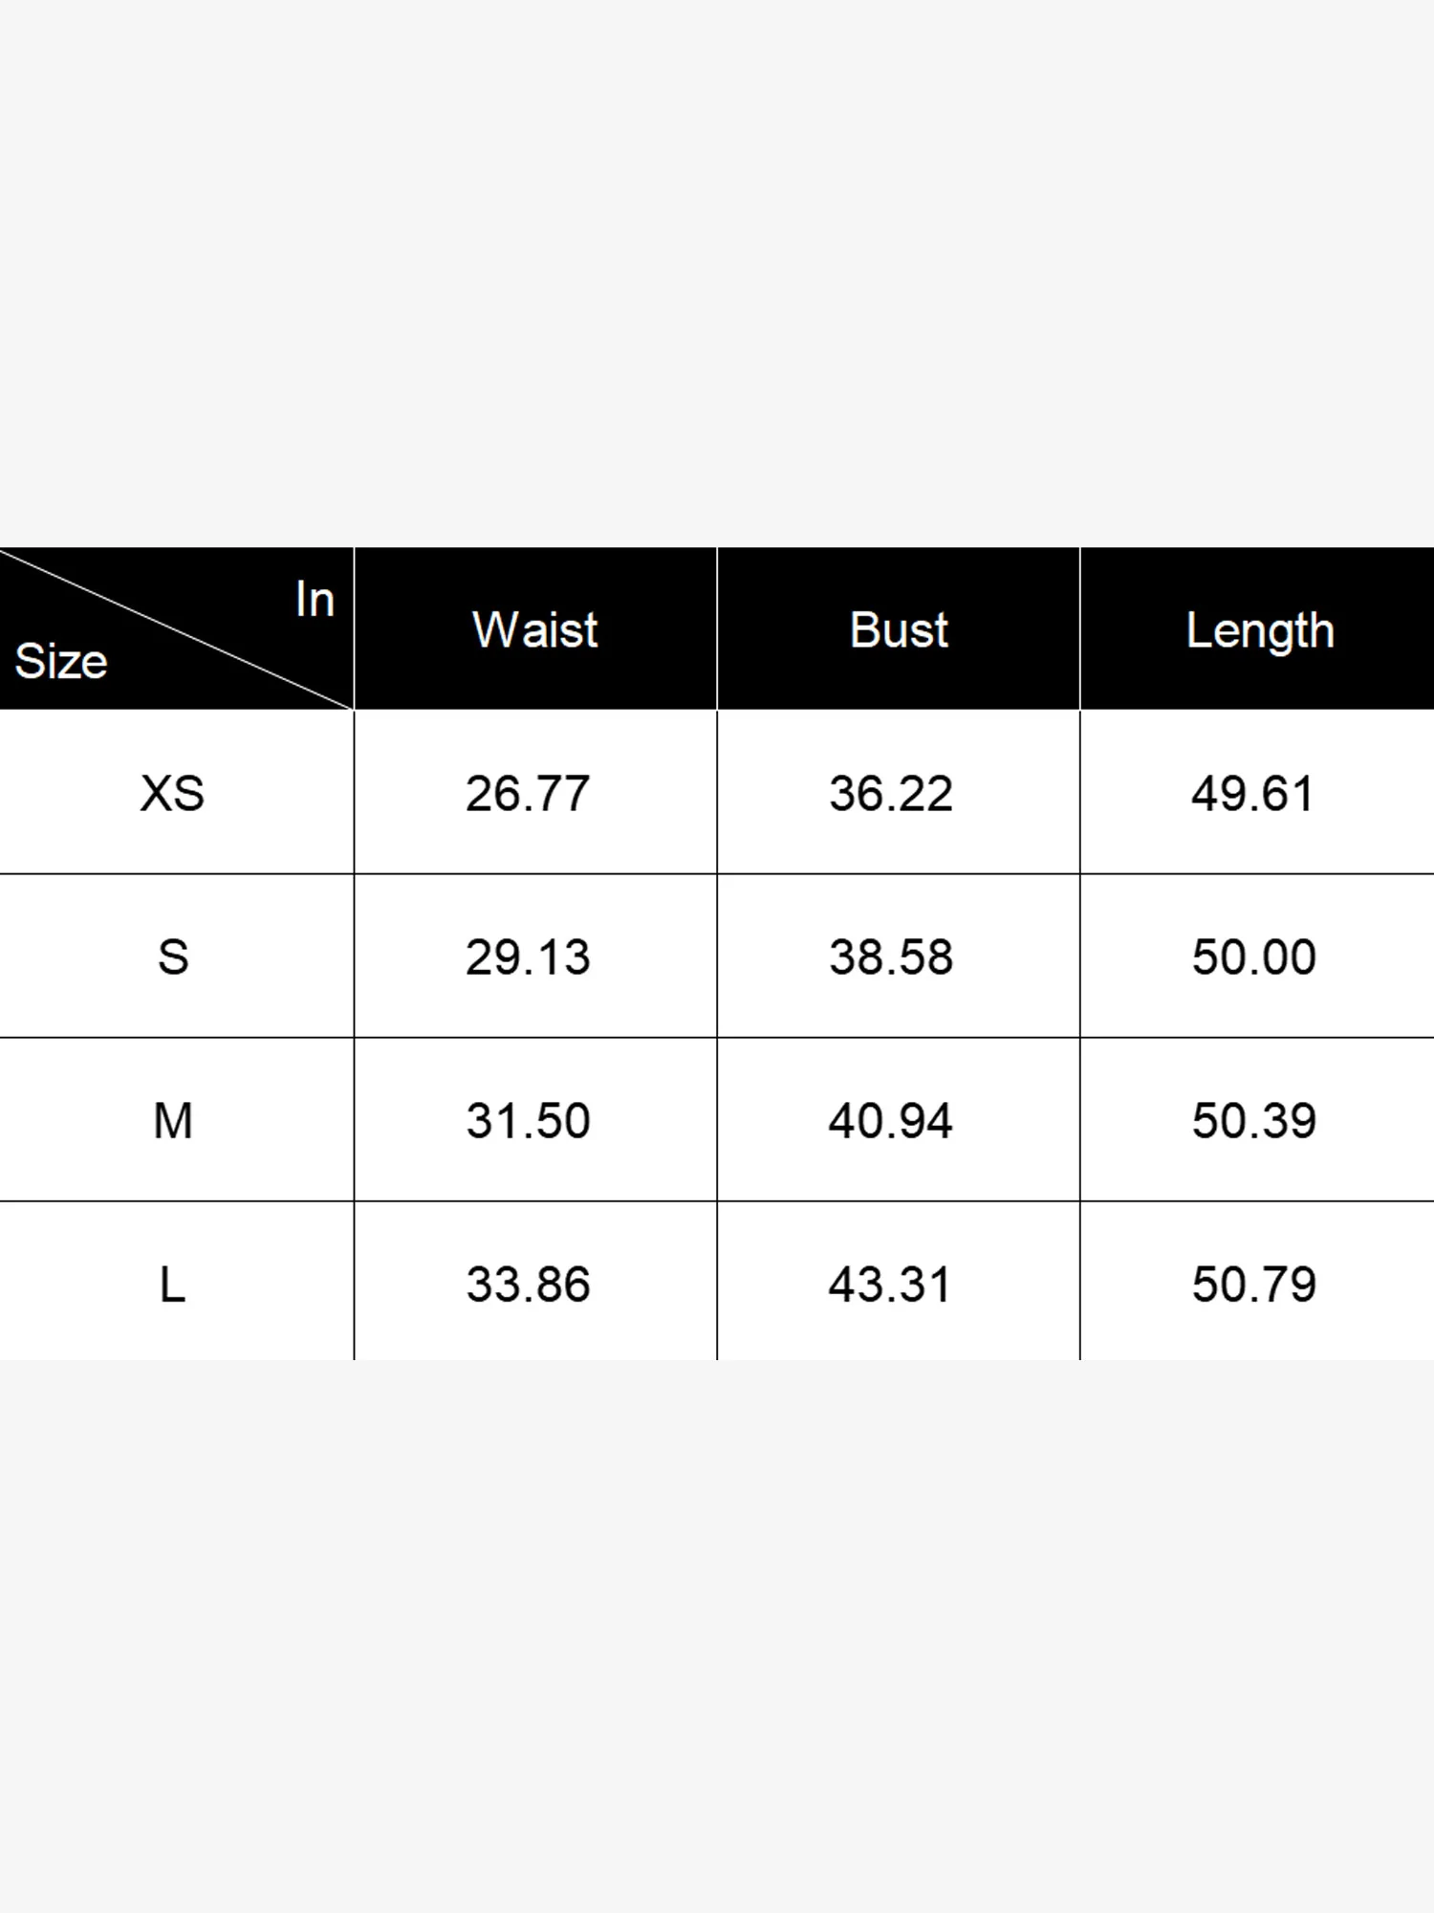
Task: Click the Size label in header corner
Action: (61, 661)
